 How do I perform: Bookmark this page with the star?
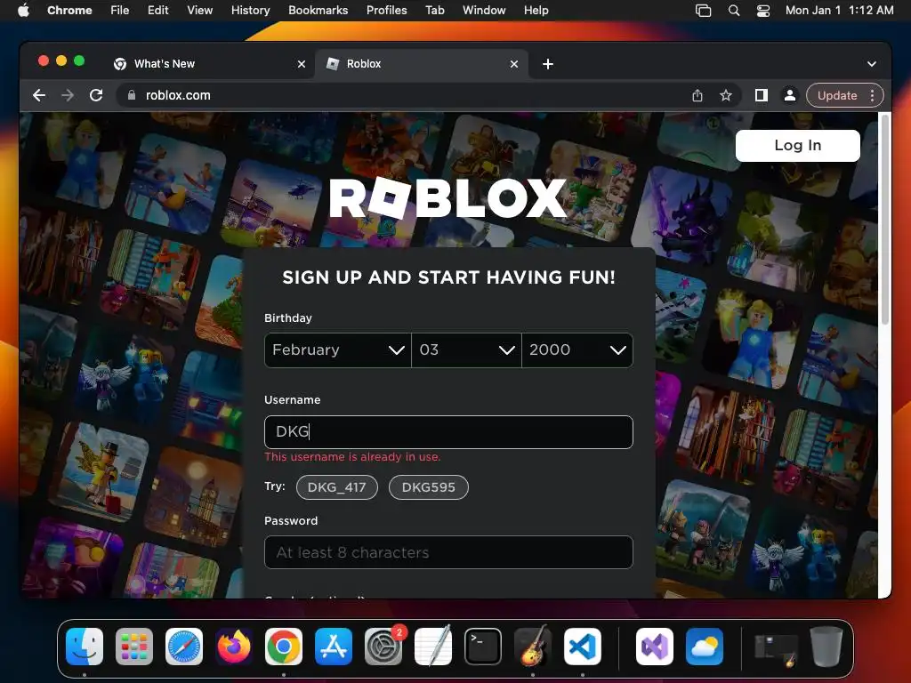[x=726, y=95]
